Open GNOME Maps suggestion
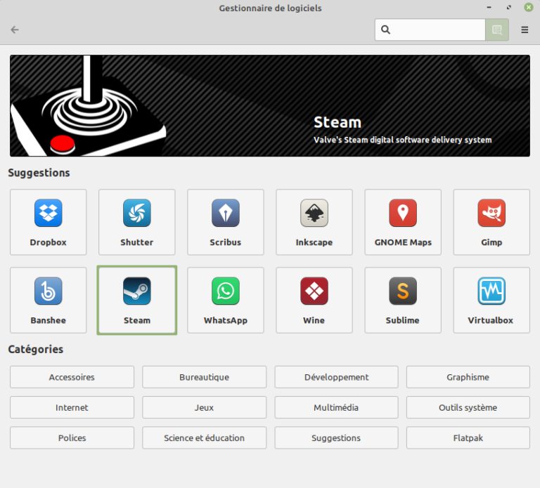Viewport: 540px width, 488px height. coord(402,221)
